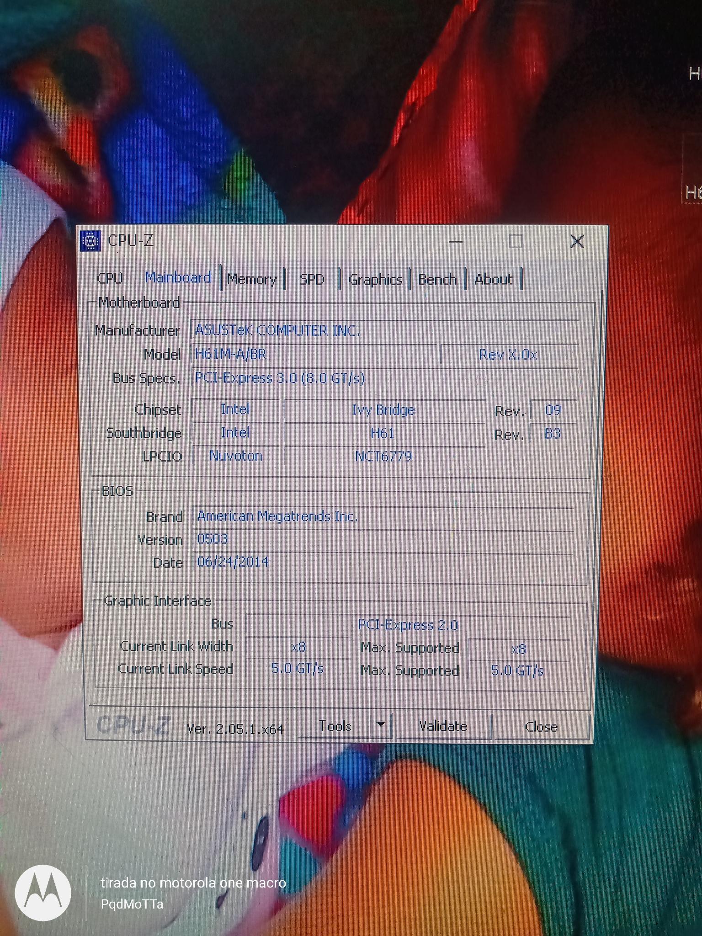702x936 pixels.
Task: Click the Current Link Speed 5.0 GT/s value
Action: point(298,669)
